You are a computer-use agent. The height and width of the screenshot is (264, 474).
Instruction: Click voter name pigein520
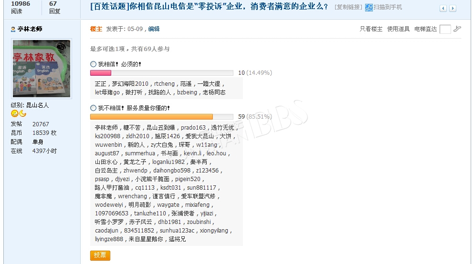188,179
